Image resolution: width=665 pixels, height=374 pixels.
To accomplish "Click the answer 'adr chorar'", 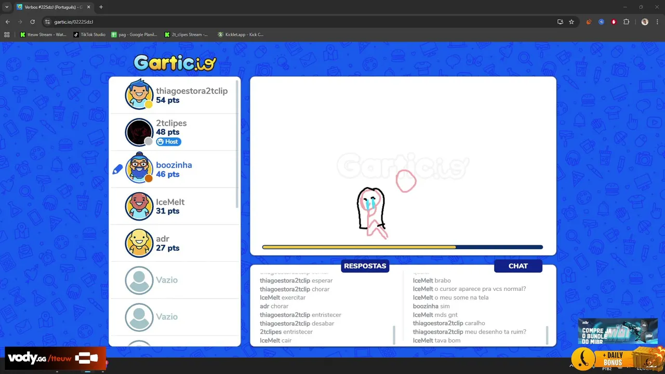I will pyautogui.click(x=274, y=306).
